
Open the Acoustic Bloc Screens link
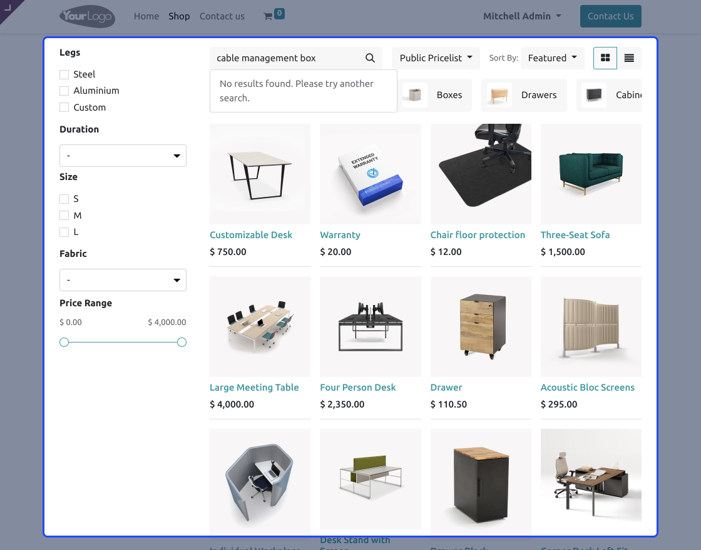click(588, 387)
